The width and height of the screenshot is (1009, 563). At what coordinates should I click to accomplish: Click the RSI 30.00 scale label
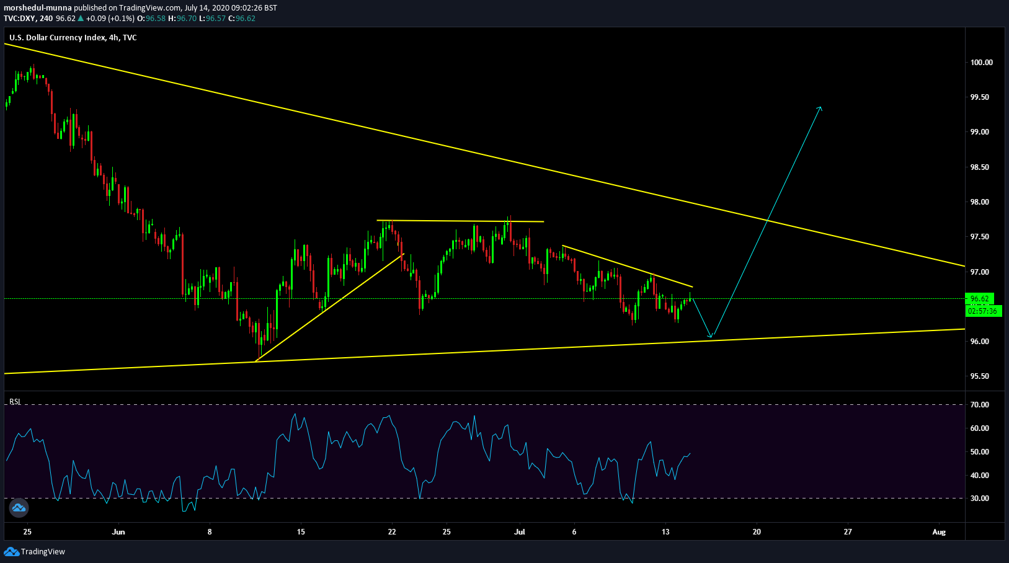(980, 499)
